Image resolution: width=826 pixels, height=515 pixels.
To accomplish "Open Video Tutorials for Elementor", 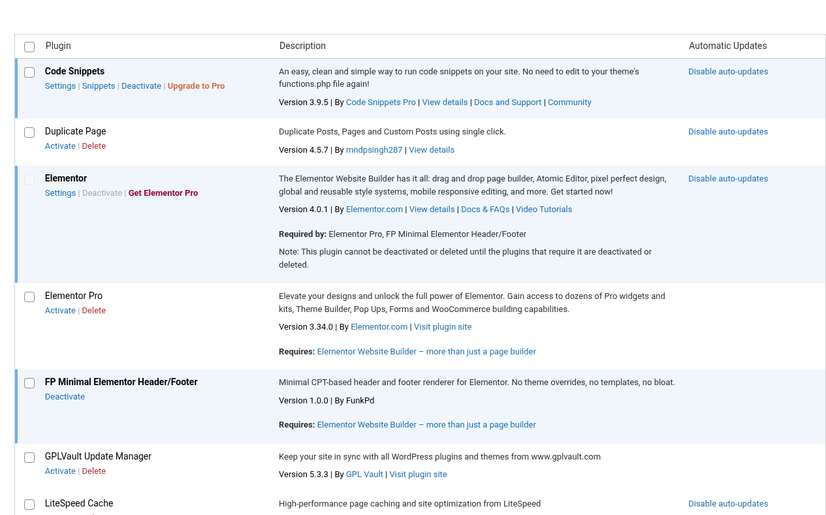I will [x=543, y=209].
